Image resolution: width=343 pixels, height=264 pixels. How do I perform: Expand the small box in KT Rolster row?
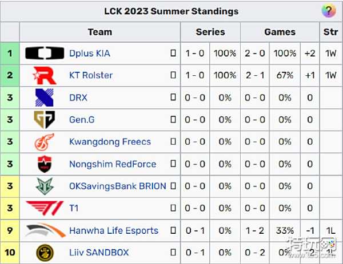(x=173, y=75)
